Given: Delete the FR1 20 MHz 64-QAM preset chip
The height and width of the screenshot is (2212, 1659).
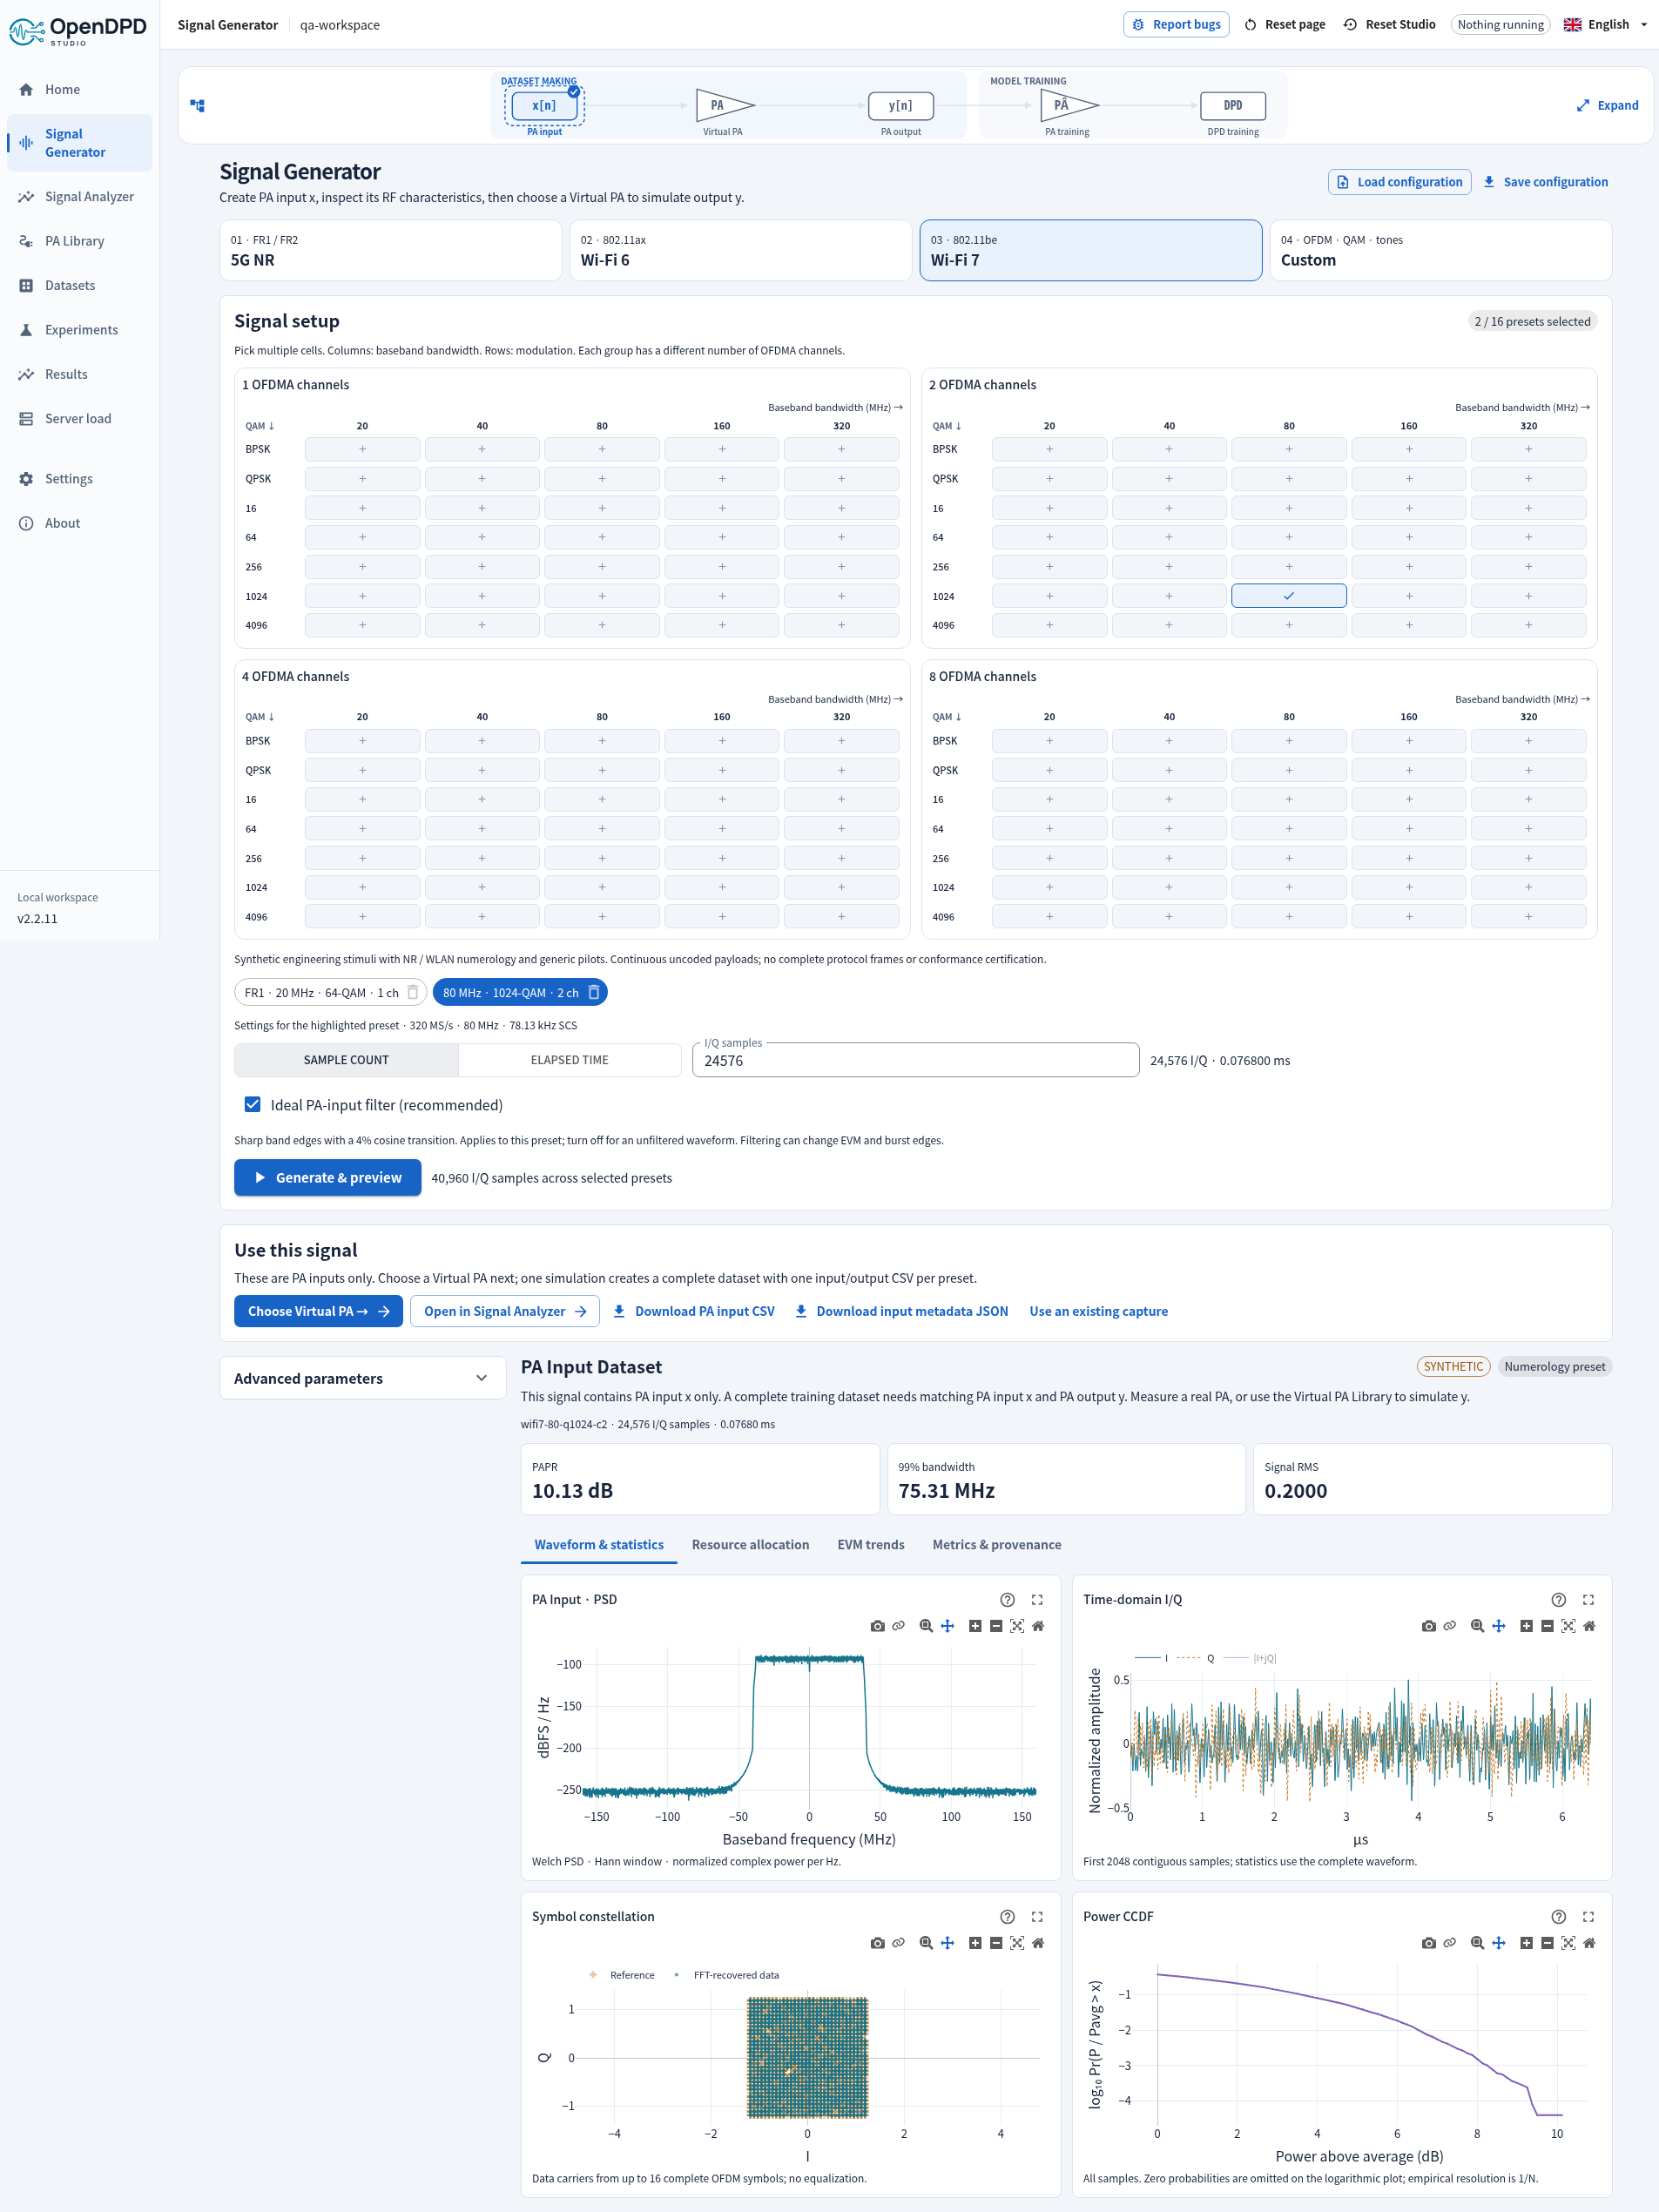Looking at the screenshot, I should point(412,992).
